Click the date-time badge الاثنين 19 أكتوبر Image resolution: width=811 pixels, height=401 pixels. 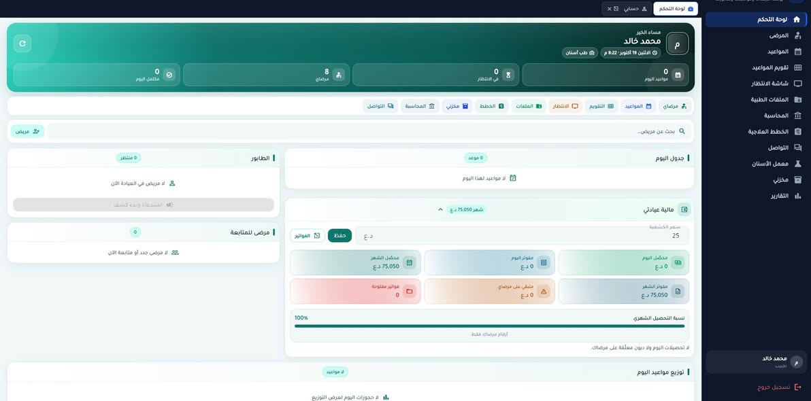[631, 53]
